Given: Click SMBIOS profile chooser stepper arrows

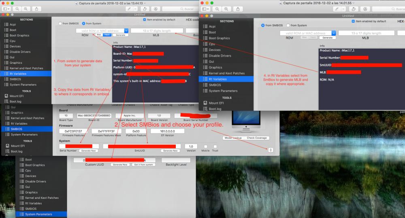Looking at the screenshot, I should tap(271, 150).
